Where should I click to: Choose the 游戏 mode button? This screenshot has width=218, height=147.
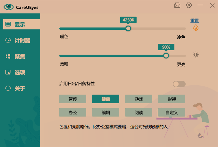[138, 99]
